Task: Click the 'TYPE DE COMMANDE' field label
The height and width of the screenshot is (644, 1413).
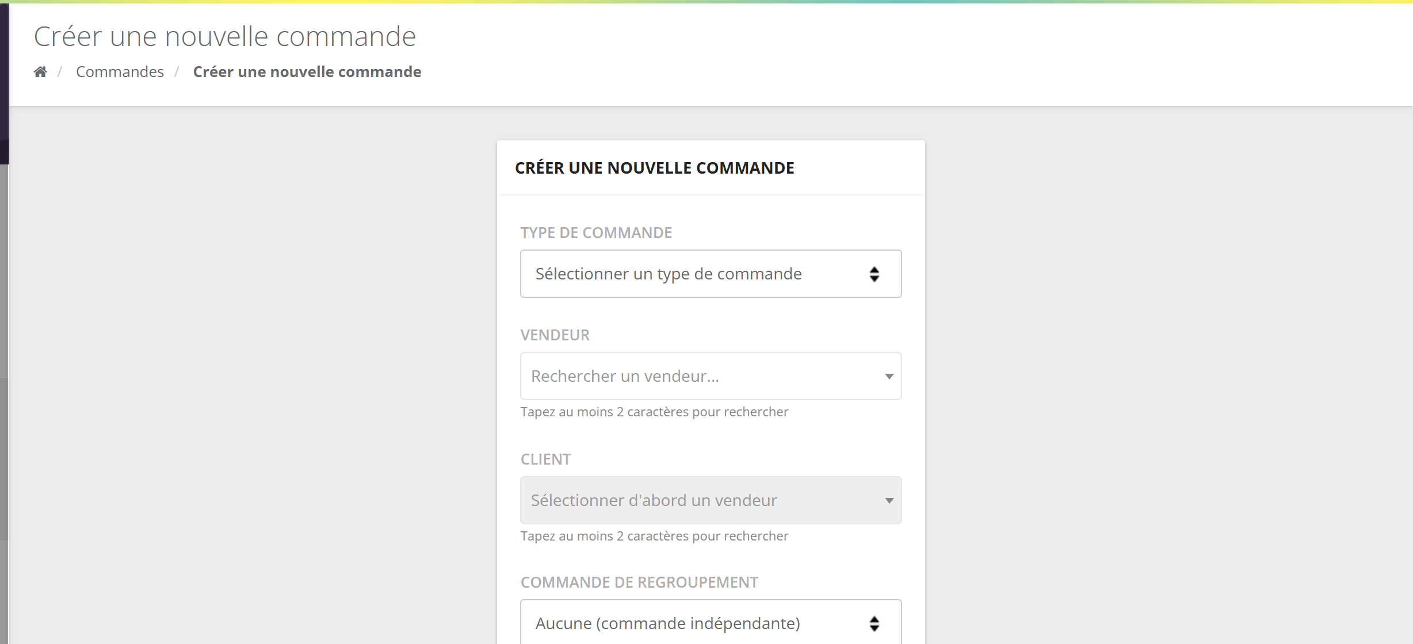Action: [x=596, y=233]
